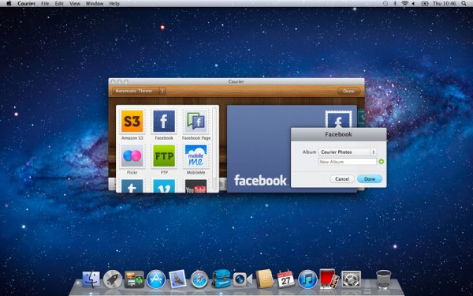Choose the YouTube service stamp
The height and width of the screenshot is (296, 473).
click(x=196, y=185)
